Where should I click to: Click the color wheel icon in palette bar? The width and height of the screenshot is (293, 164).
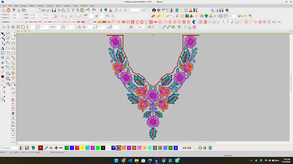(200, 148)
